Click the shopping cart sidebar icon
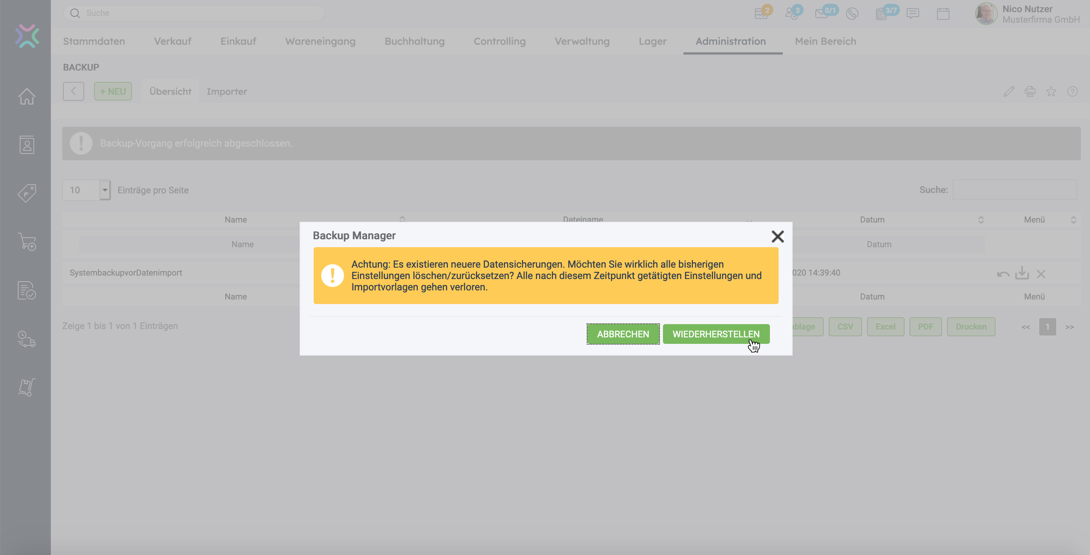1090x555 pixels. click(27, 241)
